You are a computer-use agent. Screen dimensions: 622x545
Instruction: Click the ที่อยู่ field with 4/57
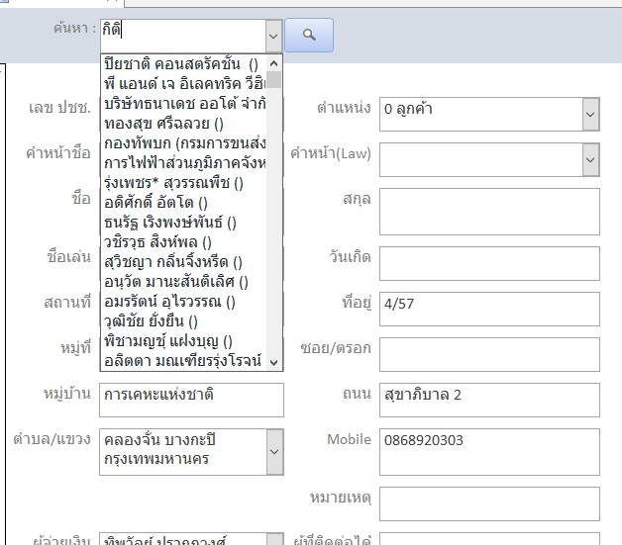tap(489, 309)
